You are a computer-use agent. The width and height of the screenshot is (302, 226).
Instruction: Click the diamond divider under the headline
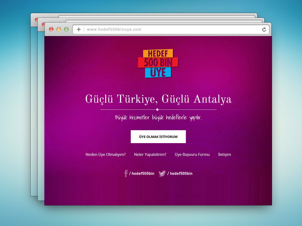pyautogui.click(x=158, y=109)
